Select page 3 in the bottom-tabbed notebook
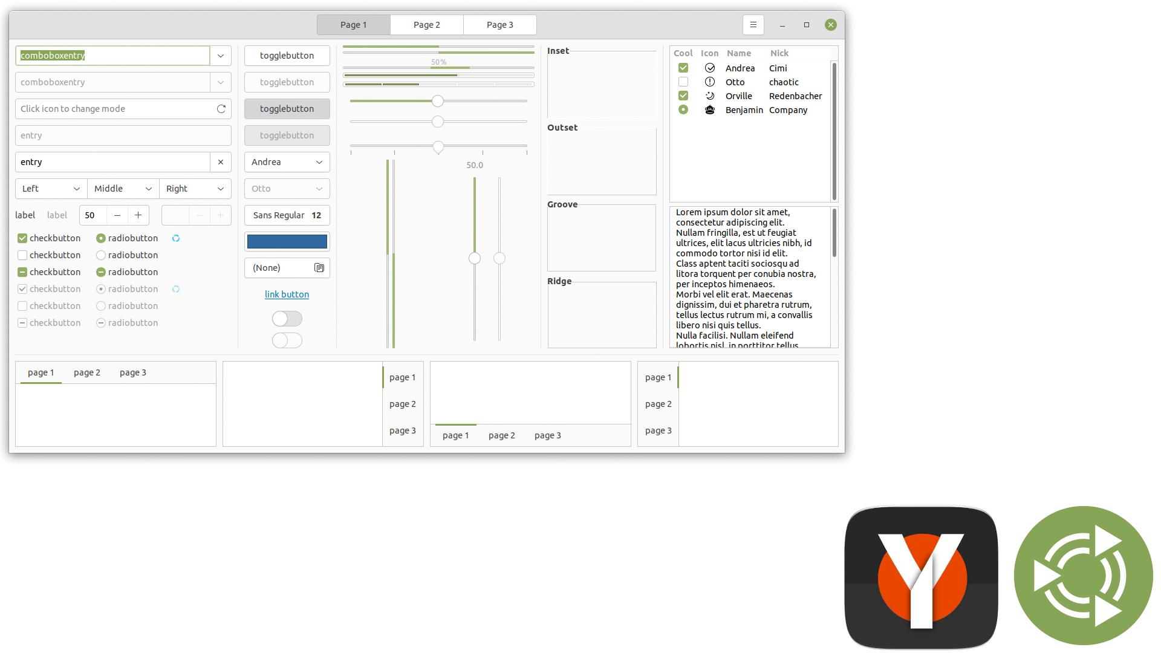Viewport: 1161px width, 653px height. coord(548,435)
